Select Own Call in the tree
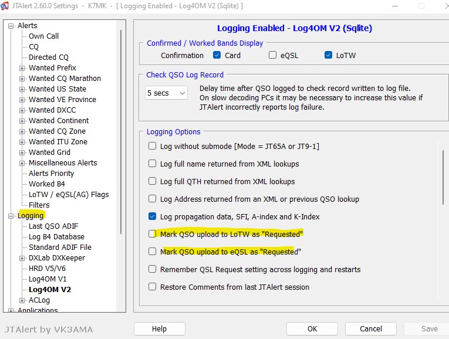Image resolution: width=449 pixels, height=339 pixels. (43, 36)
